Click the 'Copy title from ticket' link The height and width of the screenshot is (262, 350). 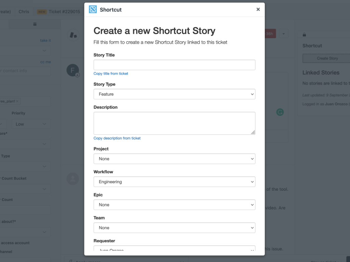111,73
